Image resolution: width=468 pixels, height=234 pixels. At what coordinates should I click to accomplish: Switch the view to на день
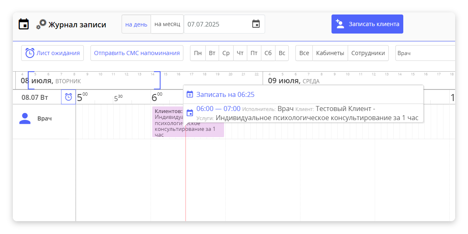pos(136,24)
